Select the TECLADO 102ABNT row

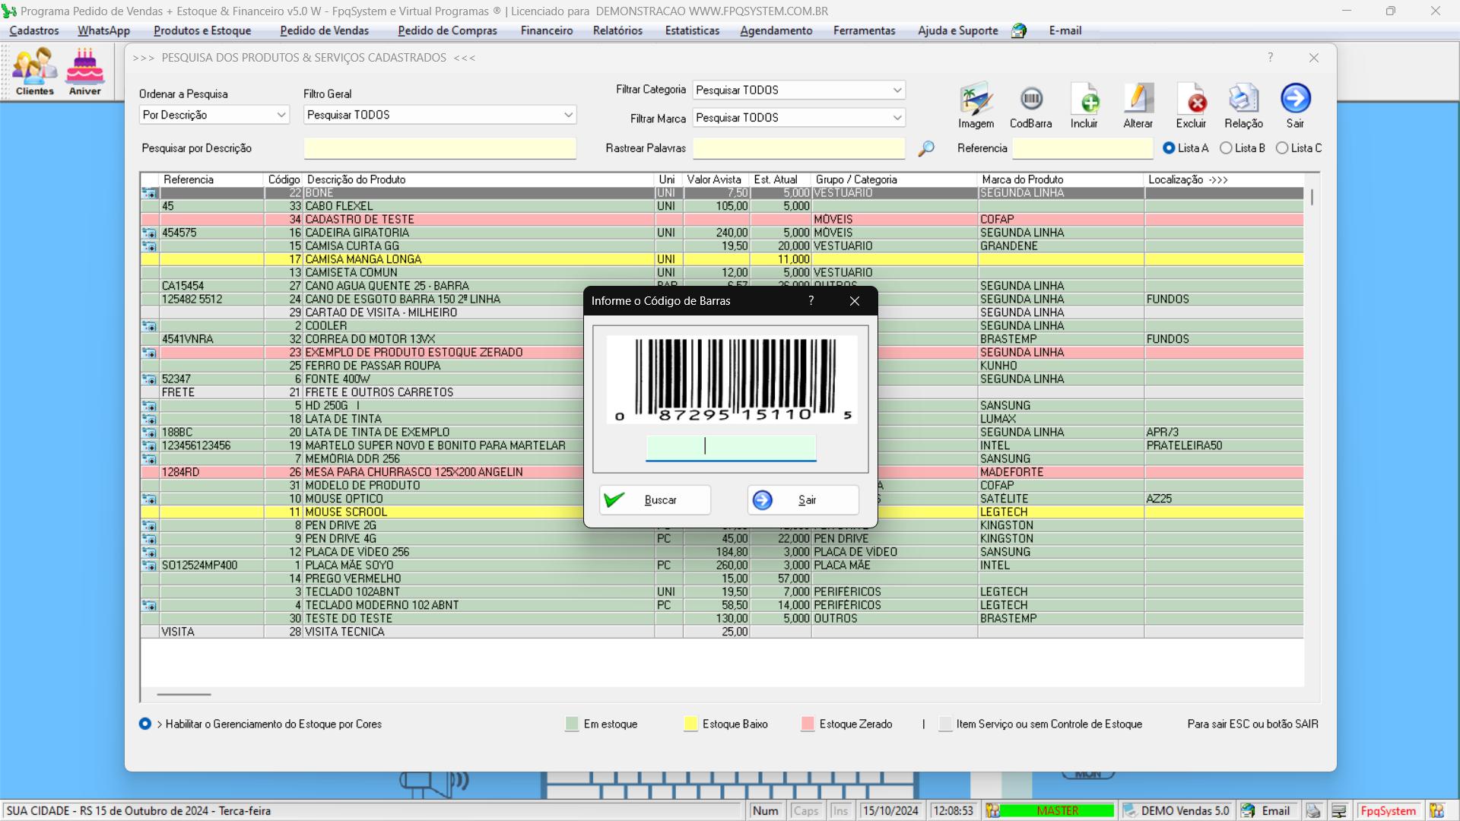point(722,592)
